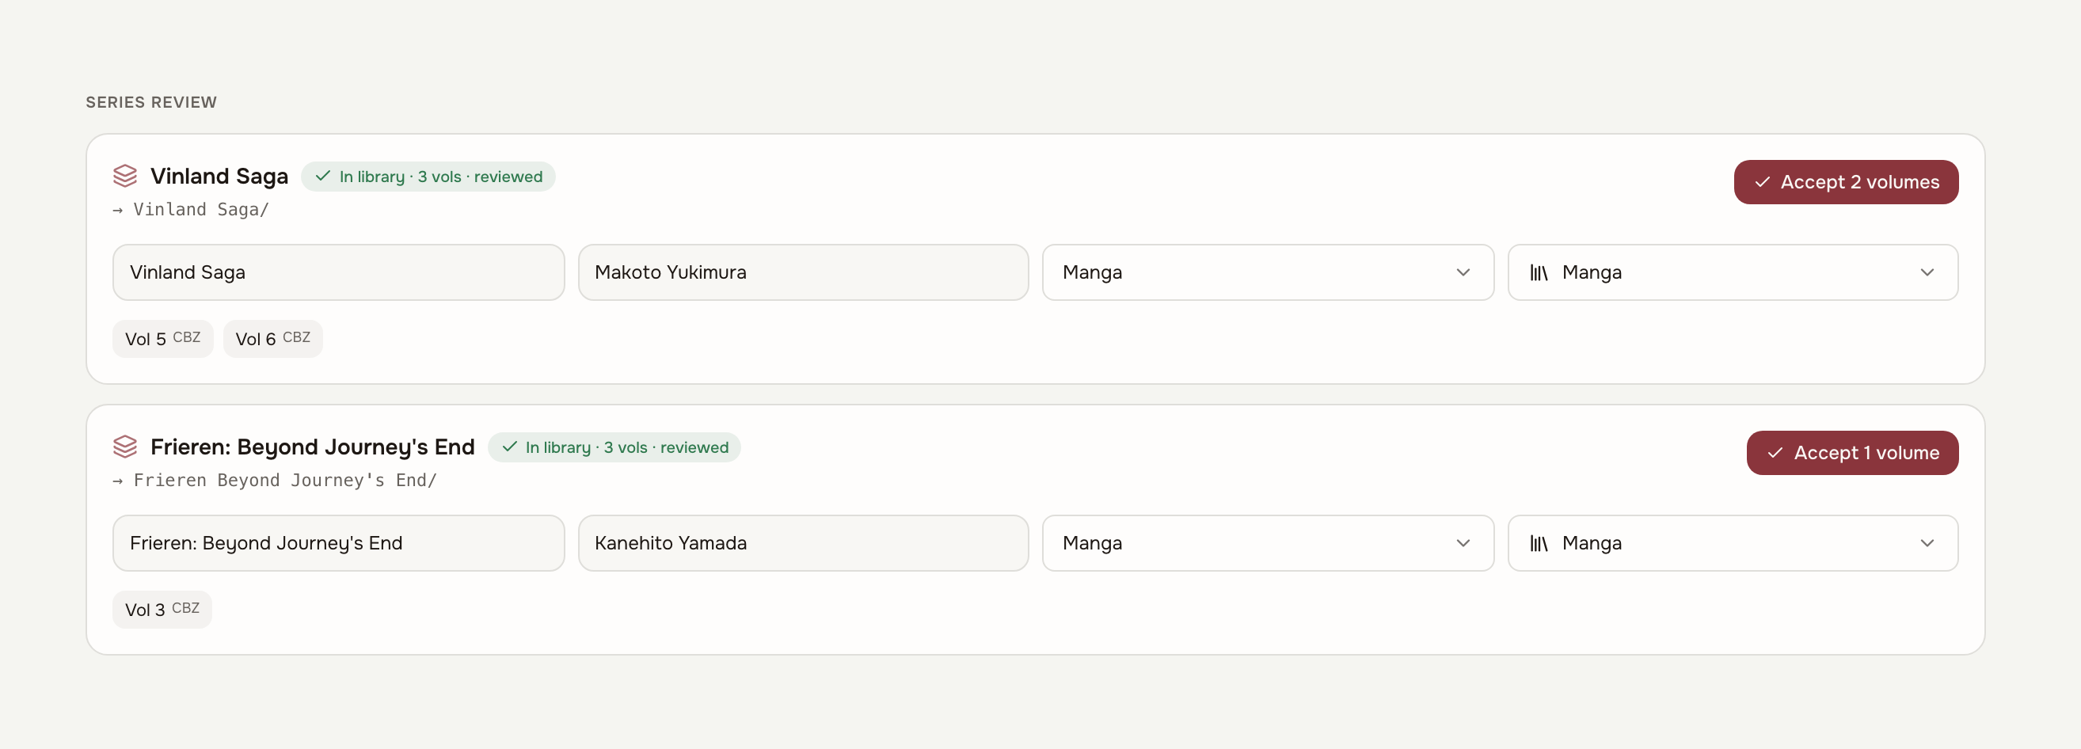Click the 'Frieren Beyond Journey's End/' destination path
2081x749 pixels.
pos(285,481)
